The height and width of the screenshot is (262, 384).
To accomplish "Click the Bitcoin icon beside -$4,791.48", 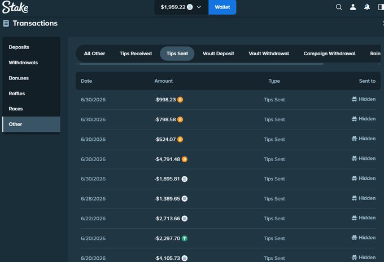I will (185, 159).
